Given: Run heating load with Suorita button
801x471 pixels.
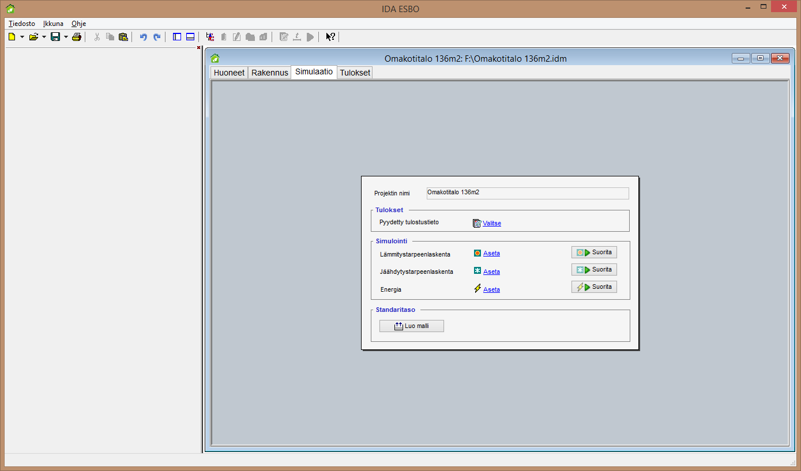Looking at the screenshot, I should [x=594, y=253].
